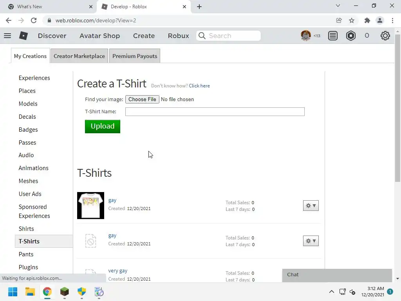Open the tab search chevron
This screenshot has height=301, width=401.
click(338, 5)
